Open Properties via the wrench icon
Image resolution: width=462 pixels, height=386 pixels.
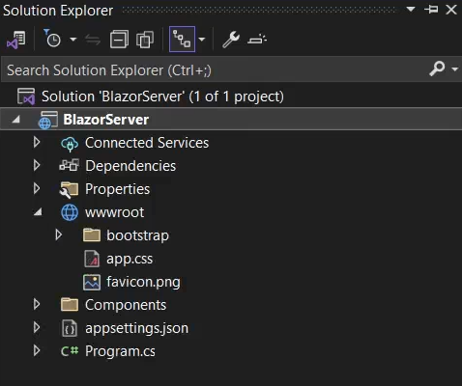pyautogui.click(x=231, y=40)
